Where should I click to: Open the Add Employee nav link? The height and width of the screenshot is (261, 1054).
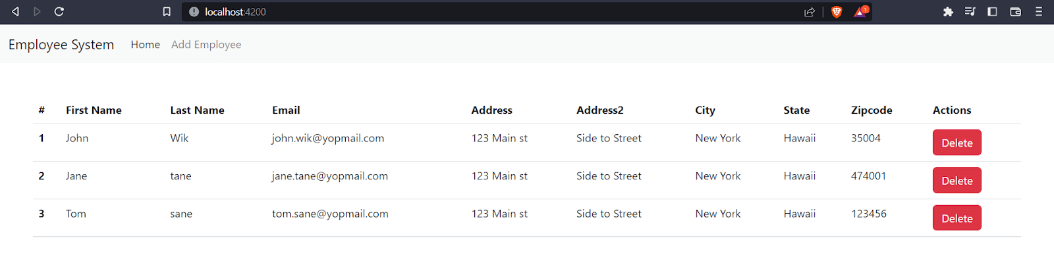(206, 44)
